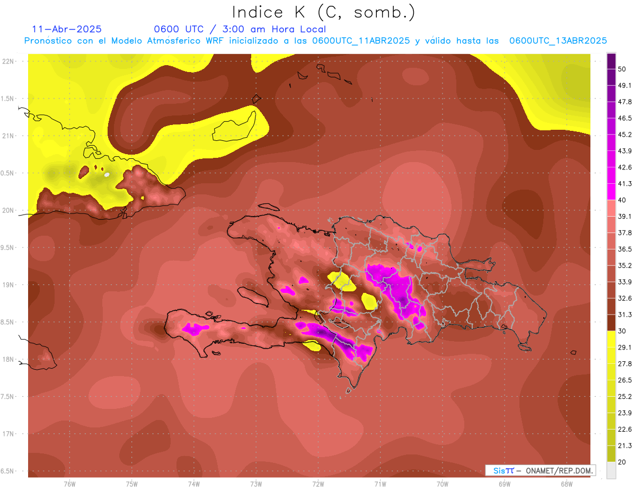Click the '9.5N' latitude axis label

coord(7,247)
